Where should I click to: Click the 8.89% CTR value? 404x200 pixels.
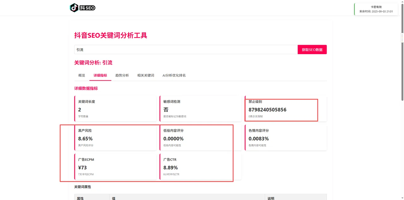click(171, 168)
